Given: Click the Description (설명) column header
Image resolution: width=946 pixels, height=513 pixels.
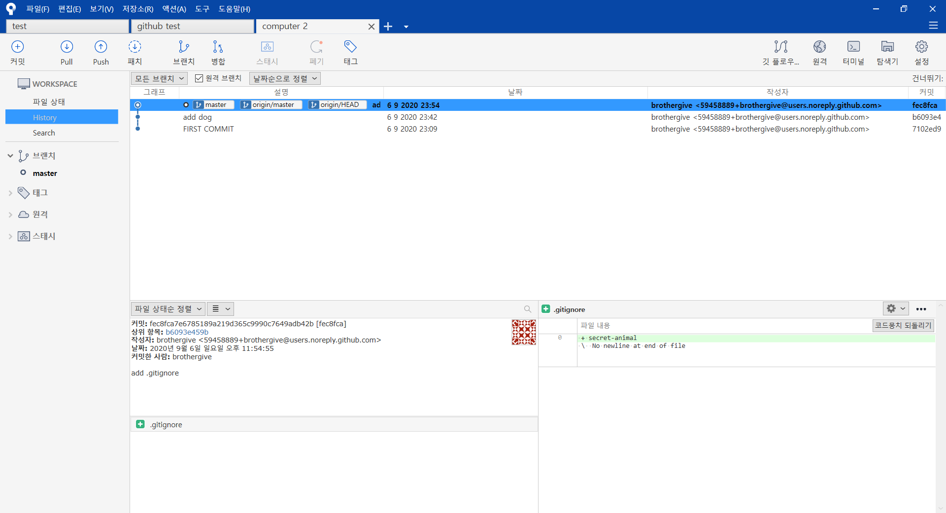Looking at the screenshot, I should (281, 92).
